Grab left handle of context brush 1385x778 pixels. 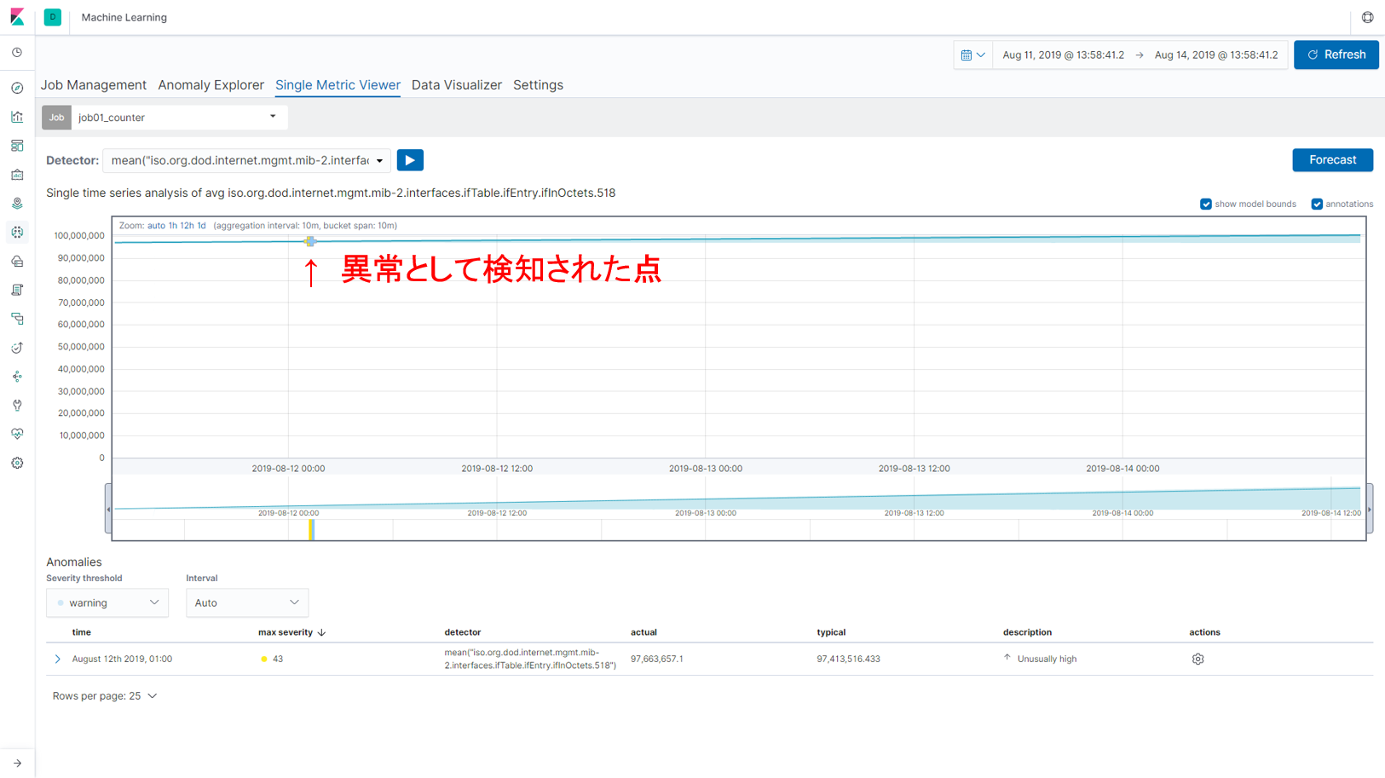(108, 509)
